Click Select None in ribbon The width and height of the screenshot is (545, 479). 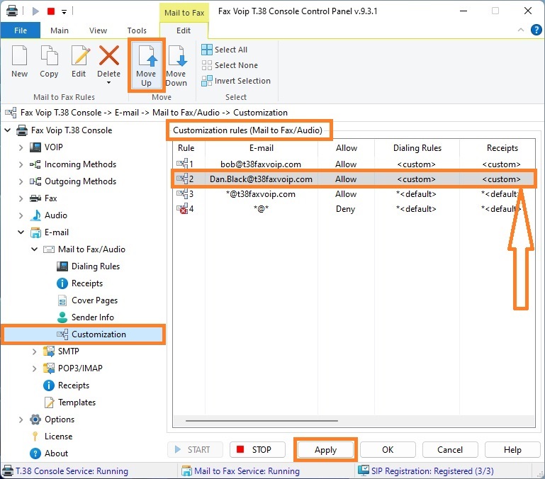(x=230, y=65)
